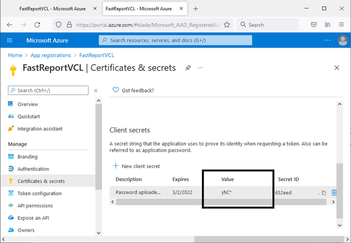
Task: Close the first FastReportVCL tab
Action: click(x=95, y=9)
